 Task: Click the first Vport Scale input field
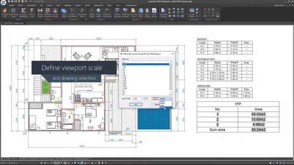(x=137, y=99)
